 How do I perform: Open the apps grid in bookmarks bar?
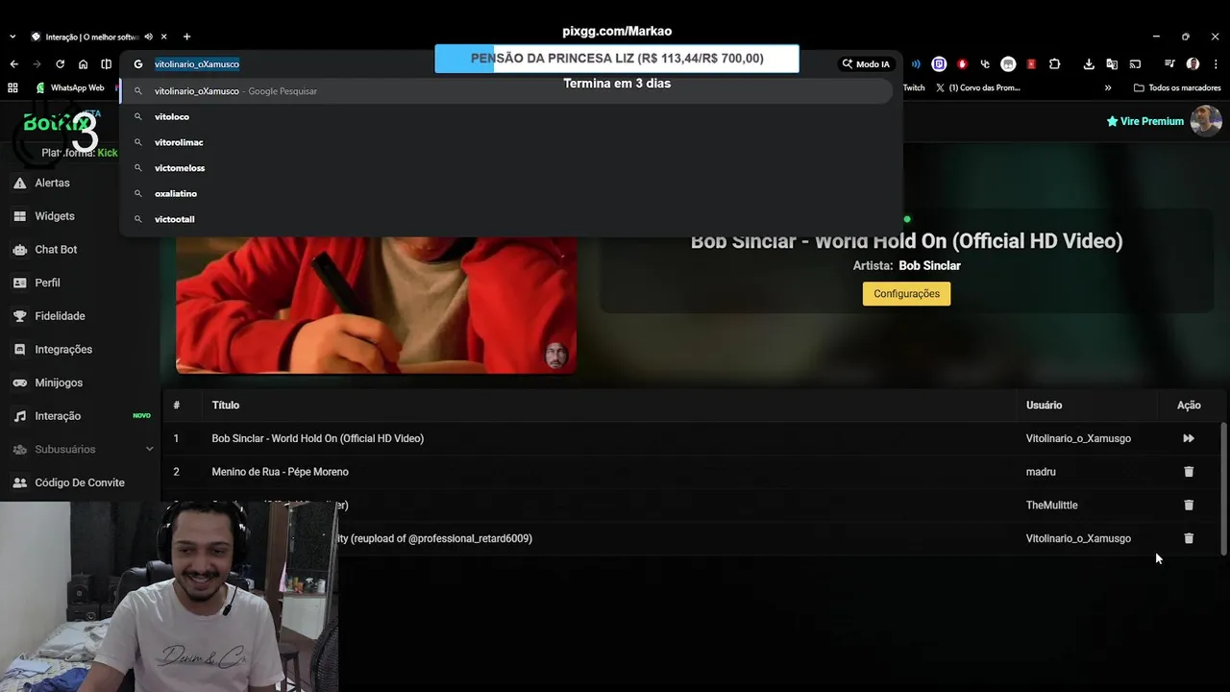[12, 87]
